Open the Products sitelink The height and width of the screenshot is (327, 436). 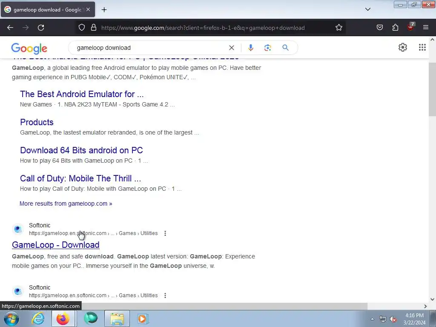(x=37, y=122)
